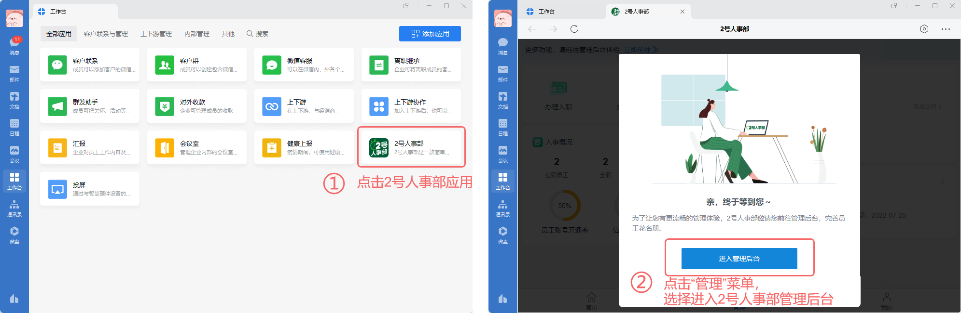Open 邮件 in the left window sidebar
This screenshot has width=961, height=313.
14,73
